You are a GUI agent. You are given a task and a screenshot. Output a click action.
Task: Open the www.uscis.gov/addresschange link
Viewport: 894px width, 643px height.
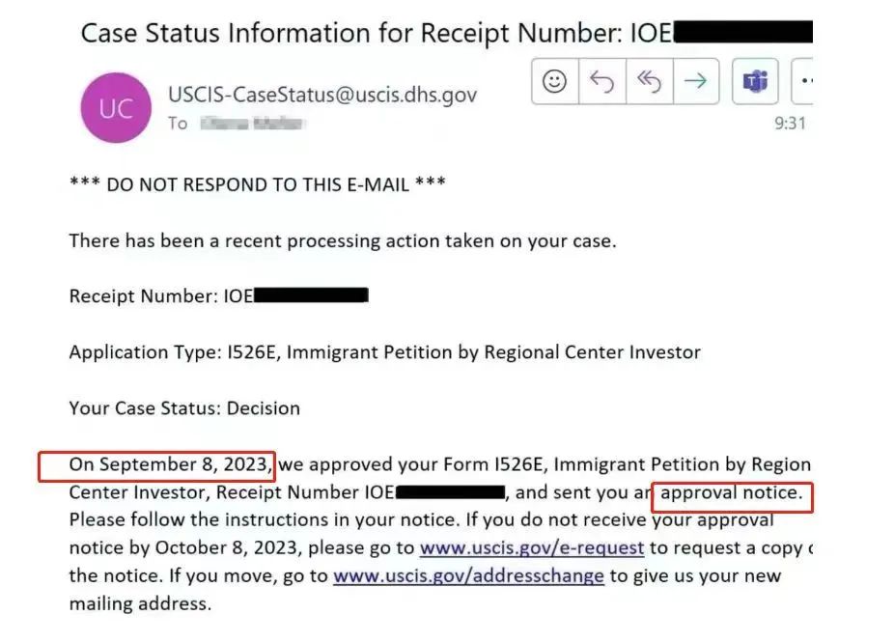(x=468, y=575)
